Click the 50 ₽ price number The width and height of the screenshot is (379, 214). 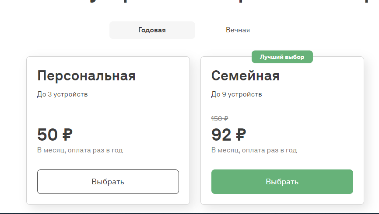(47, 135)
